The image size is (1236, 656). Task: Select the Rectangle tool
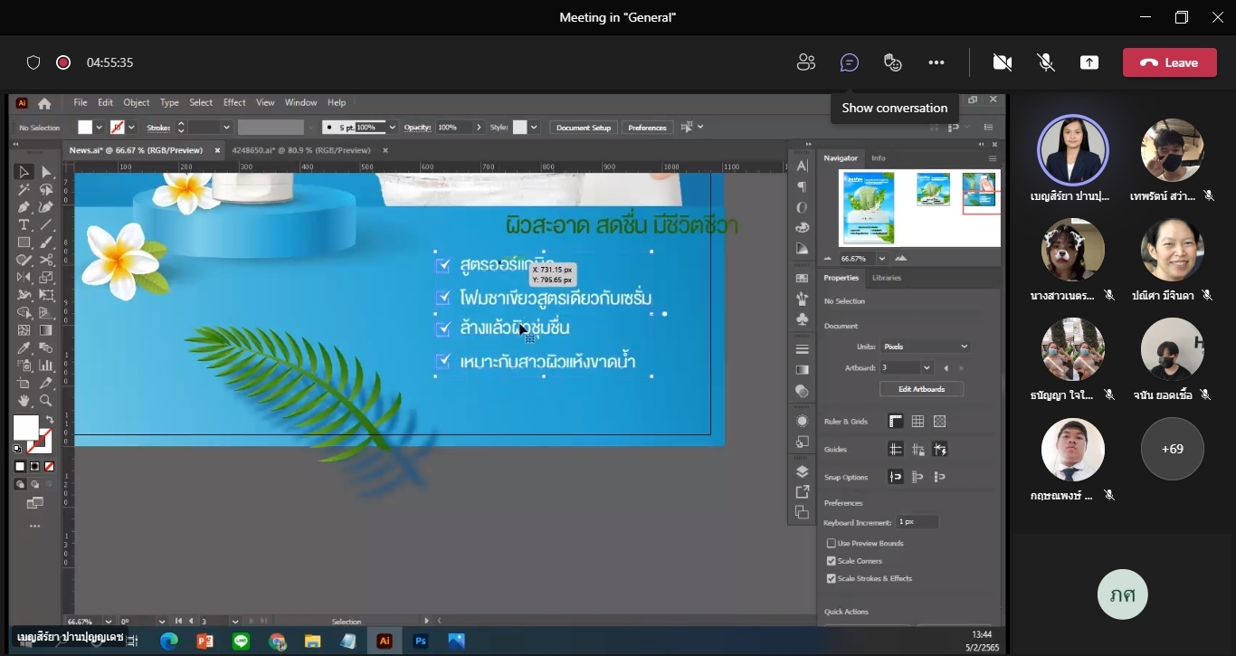[24, 242]
